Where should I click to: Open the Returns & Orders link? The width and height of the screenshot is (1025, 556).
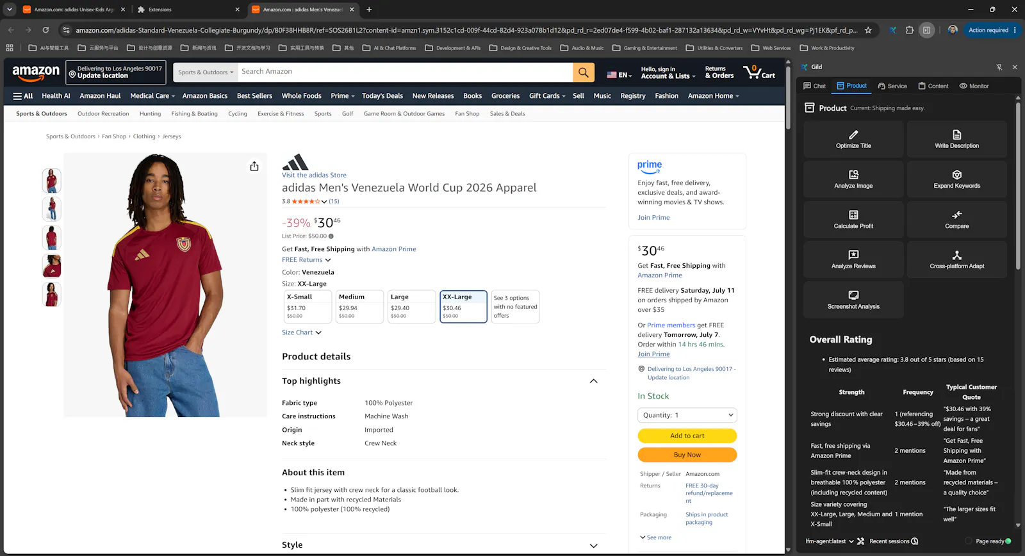click(719, 72)
